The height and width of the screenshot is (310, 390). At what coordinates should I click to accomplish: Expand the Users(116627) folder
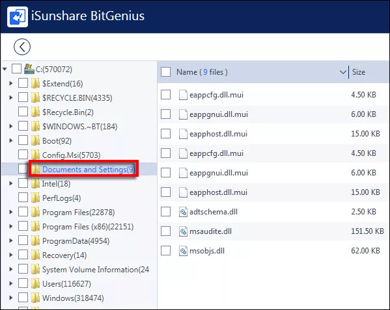tap(11, 284)
